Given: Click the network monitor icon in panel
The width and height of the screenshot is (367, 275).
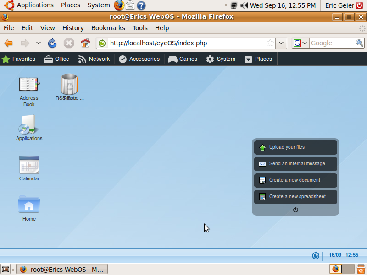Looking at the screenshot, I should click(234, 5).
